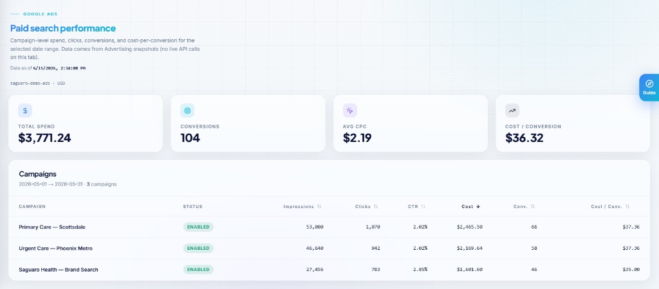
Task: Click the 942 clicks cell
Action: pos(375,249)
